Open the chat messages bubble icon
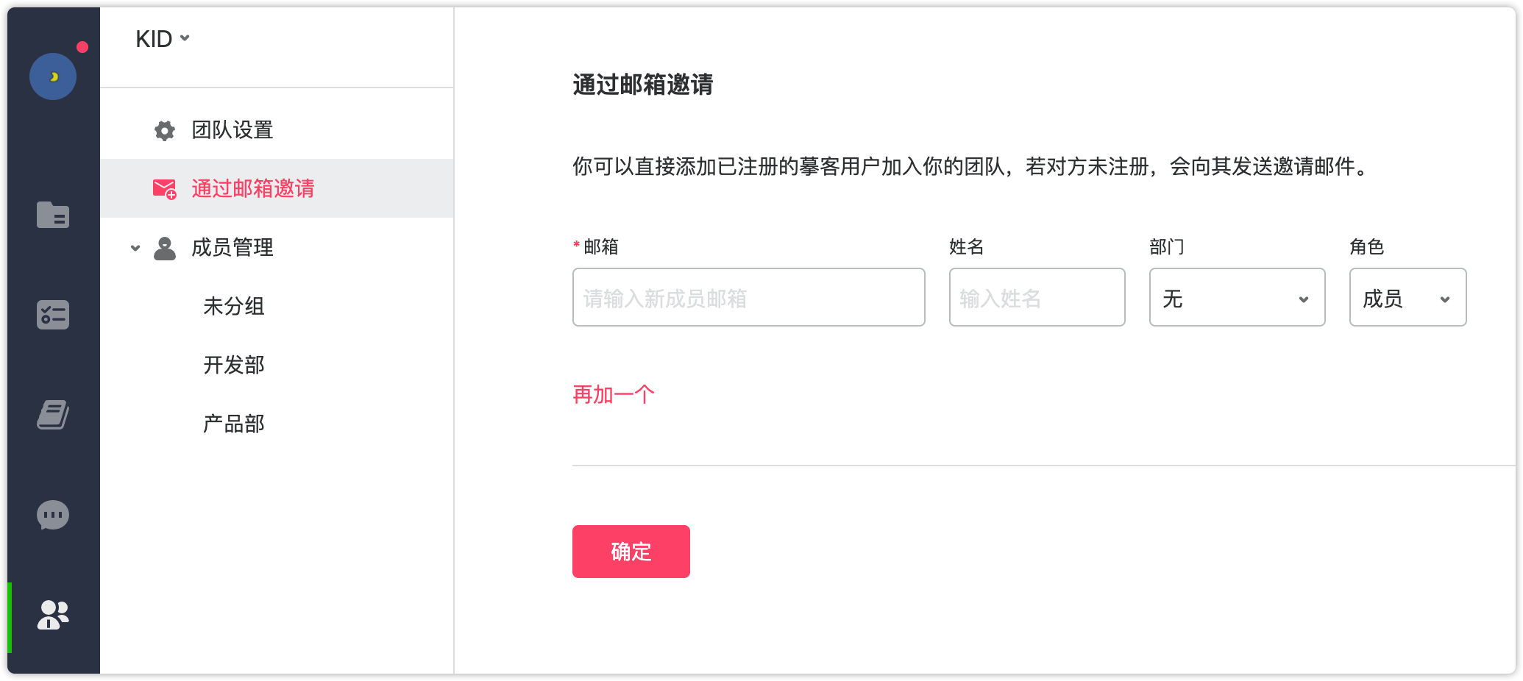 [53, 515]
